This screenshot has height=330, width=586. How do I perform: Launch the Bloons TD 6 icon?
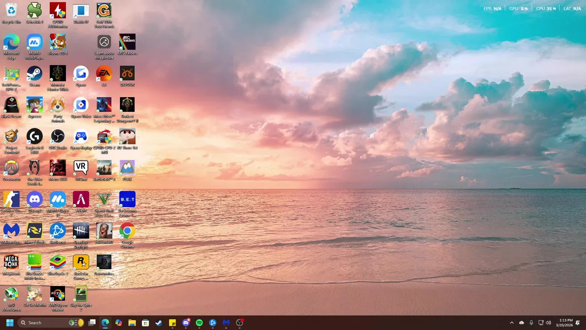[58, 45]
